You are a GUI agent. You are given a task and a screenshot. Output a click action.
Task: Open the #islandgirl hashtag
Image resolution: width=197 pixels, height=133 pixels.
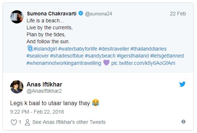pyautogui.click(x=45, y=49)
